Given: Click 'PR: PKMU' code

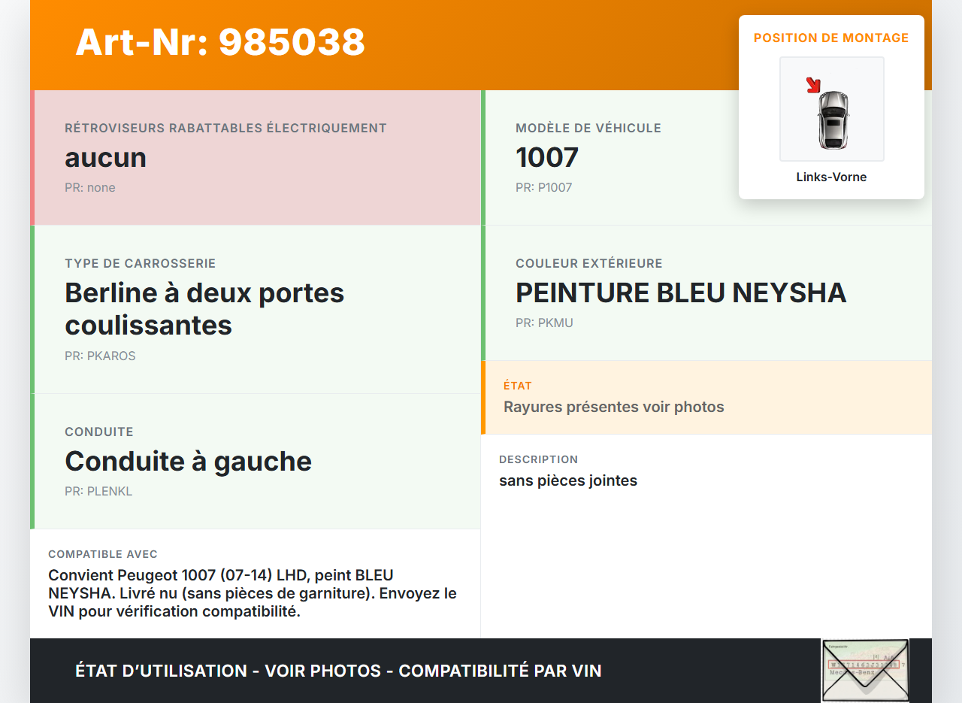Looking at the screenshot, I should [x=544, y=323].
